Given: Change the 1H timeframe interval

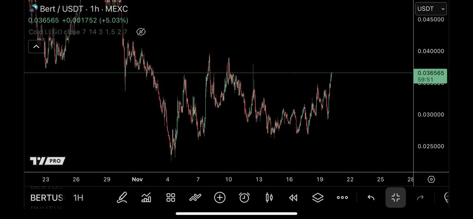Looking at the screenshot, I should pyautogui.click(x=78, y=198).
